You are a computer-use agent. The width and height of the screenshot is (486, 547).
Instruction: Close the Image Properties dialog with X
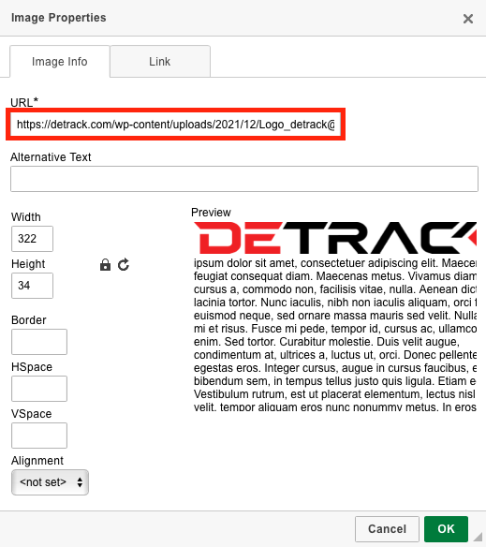pos(468,19)
